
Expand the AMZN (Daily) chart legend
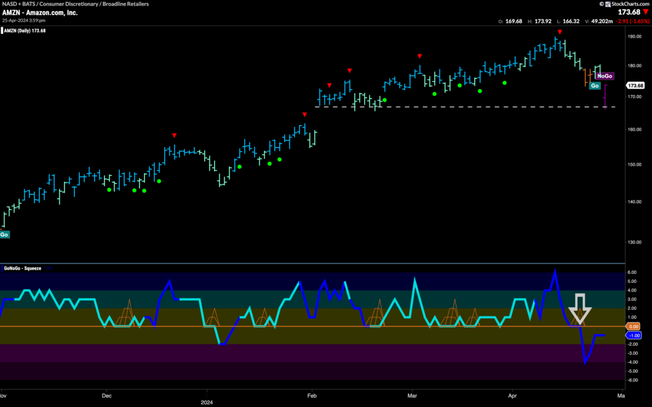(24, 29)
